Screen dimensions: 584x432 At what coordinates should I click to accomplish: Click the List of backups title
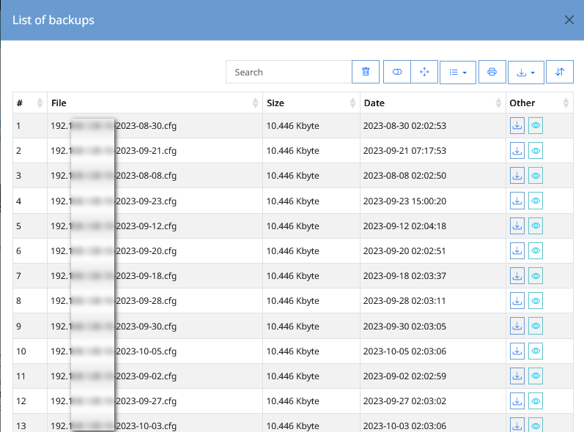click(53, 20)
